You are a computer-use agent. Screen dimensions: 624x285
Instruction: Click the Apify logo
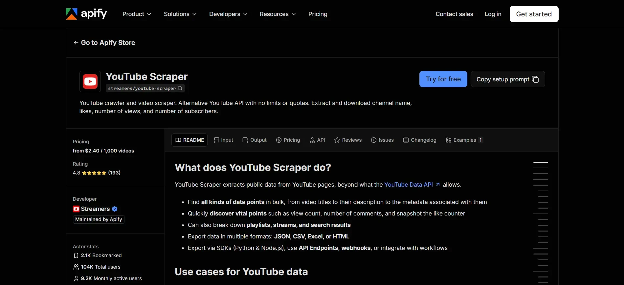coord(86,14)
